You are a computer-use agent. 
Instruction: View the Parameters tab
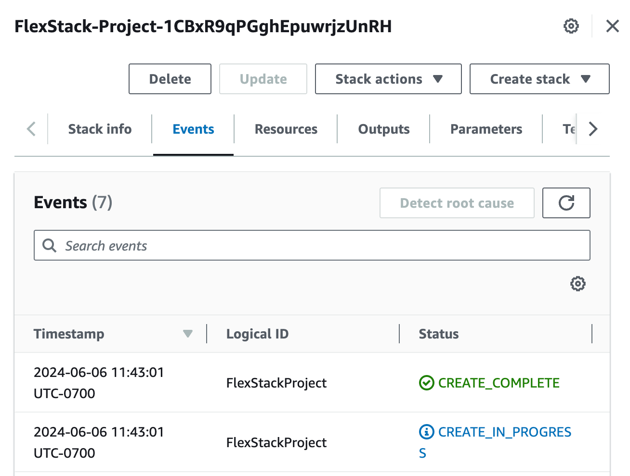click(x=486, y=129)
